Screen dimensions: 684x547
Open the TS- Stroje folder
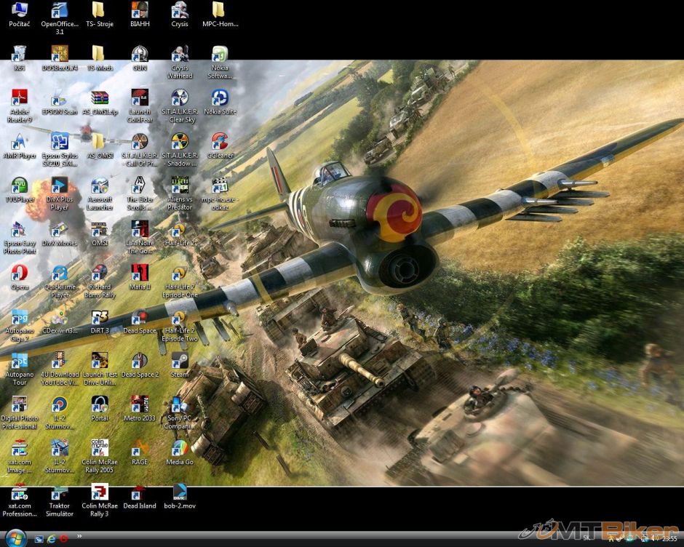click(x=100, y=10)
